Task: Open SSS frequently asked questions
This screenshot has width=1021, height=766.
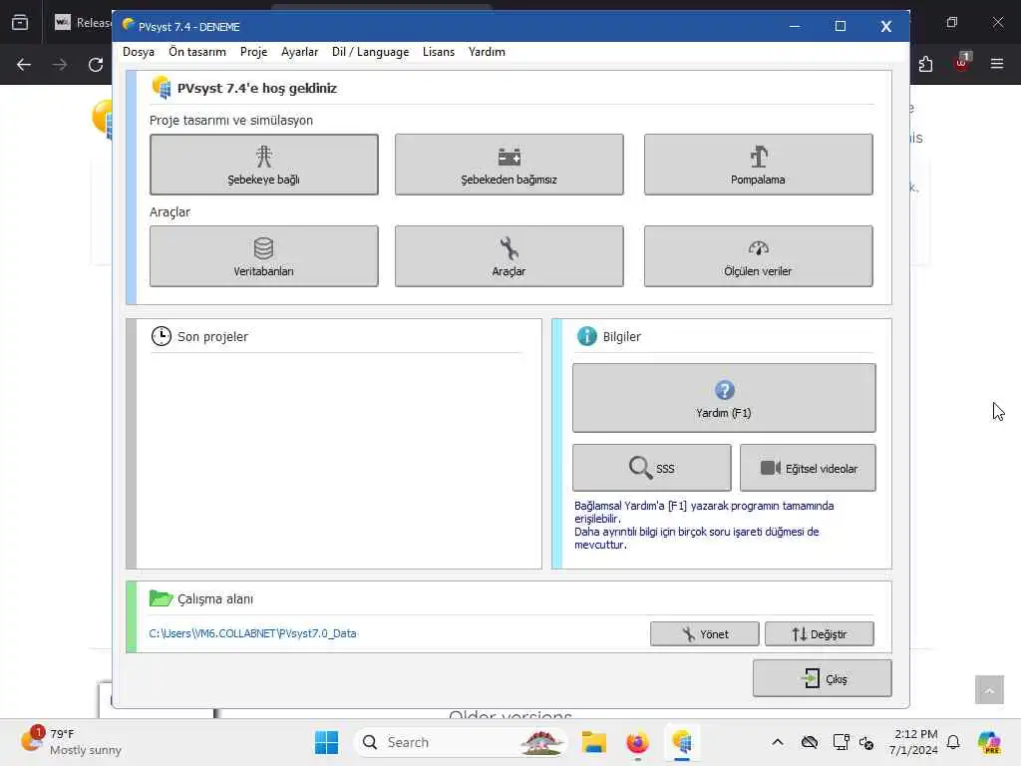Action: point(652,468)
